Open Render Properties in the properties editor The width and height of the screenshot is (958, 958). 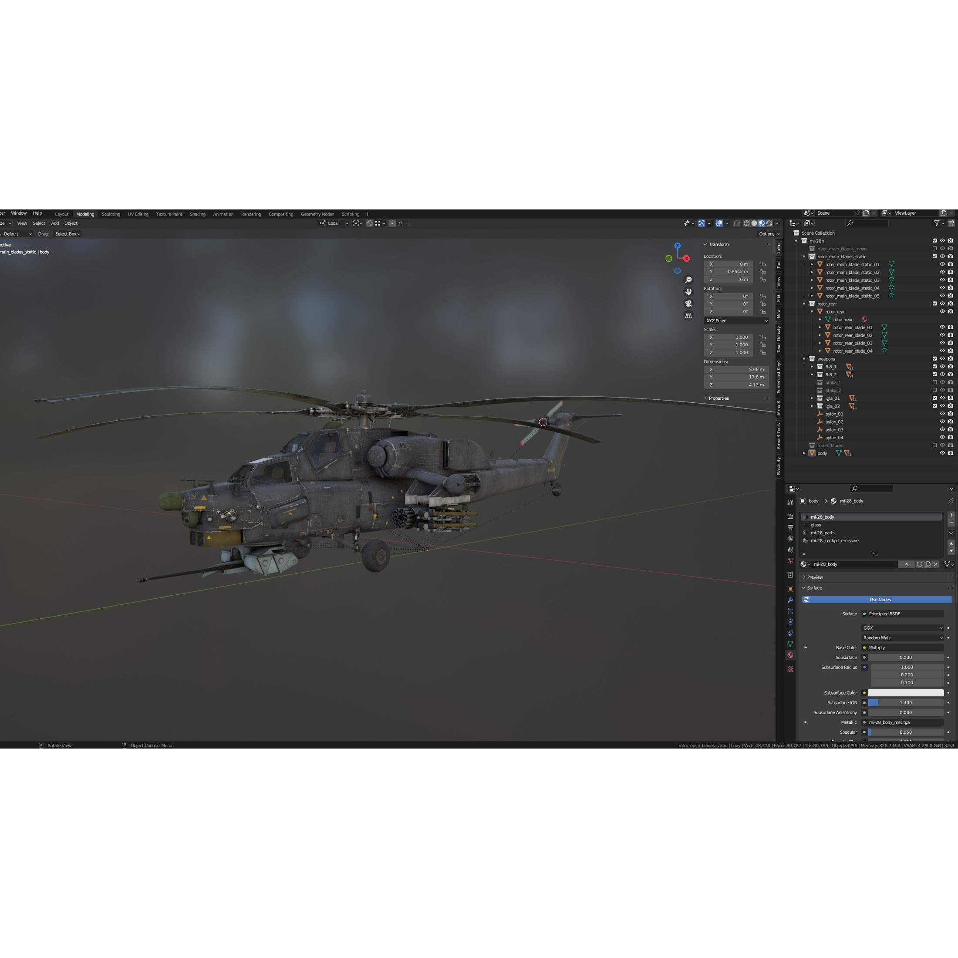790,516
